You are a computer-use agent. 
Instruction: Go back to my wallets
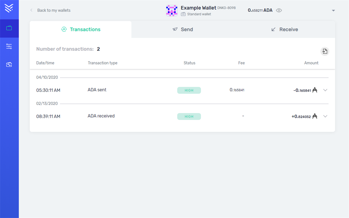(x=54, y=10)
